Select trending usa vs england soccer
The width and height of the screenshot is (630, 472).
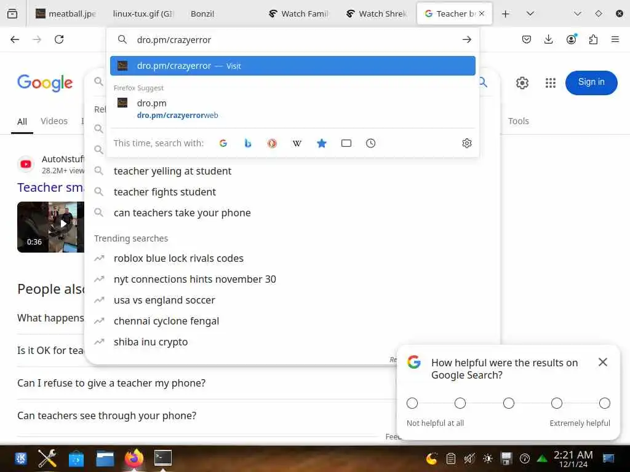(164, 300)
